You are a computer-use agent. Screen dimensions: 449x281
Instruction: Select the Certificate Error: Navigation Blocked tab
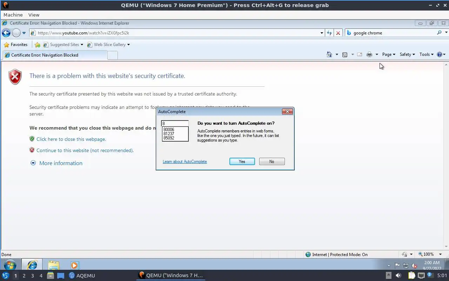click(55, 55)
